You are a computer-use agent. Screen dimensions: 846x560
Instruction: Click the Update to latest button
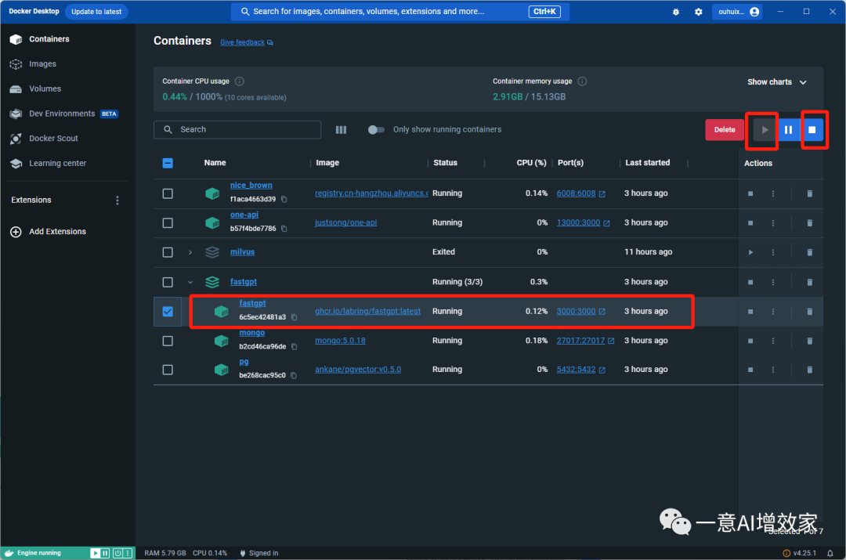point(96,11)
